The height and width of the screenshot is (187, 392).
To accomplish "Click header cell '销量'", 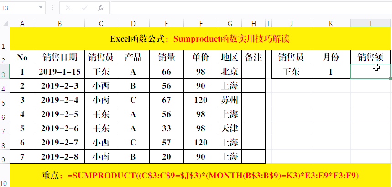I will [167, 57].
